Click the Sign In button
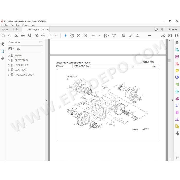The height and width of the screenshot is (180, 180). click(x=173, y=29)
